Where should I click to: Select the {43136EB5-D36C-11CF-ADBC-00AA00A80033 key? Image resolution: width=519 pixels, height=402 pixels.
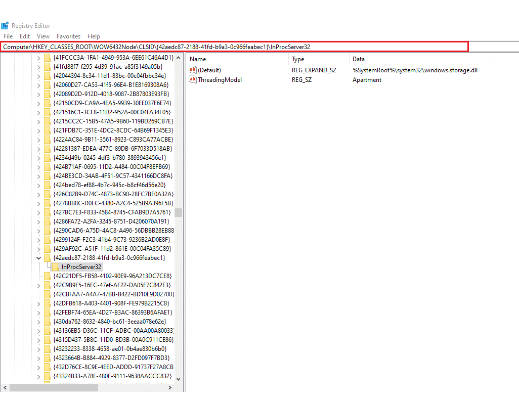click(113, 331)
